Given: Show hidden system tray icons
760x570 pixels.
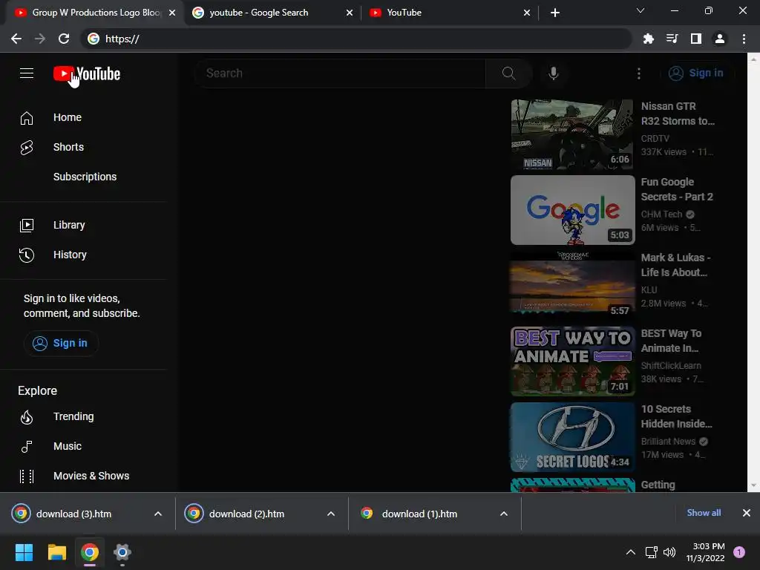Looking at the screenshot, I should point(631,552).
